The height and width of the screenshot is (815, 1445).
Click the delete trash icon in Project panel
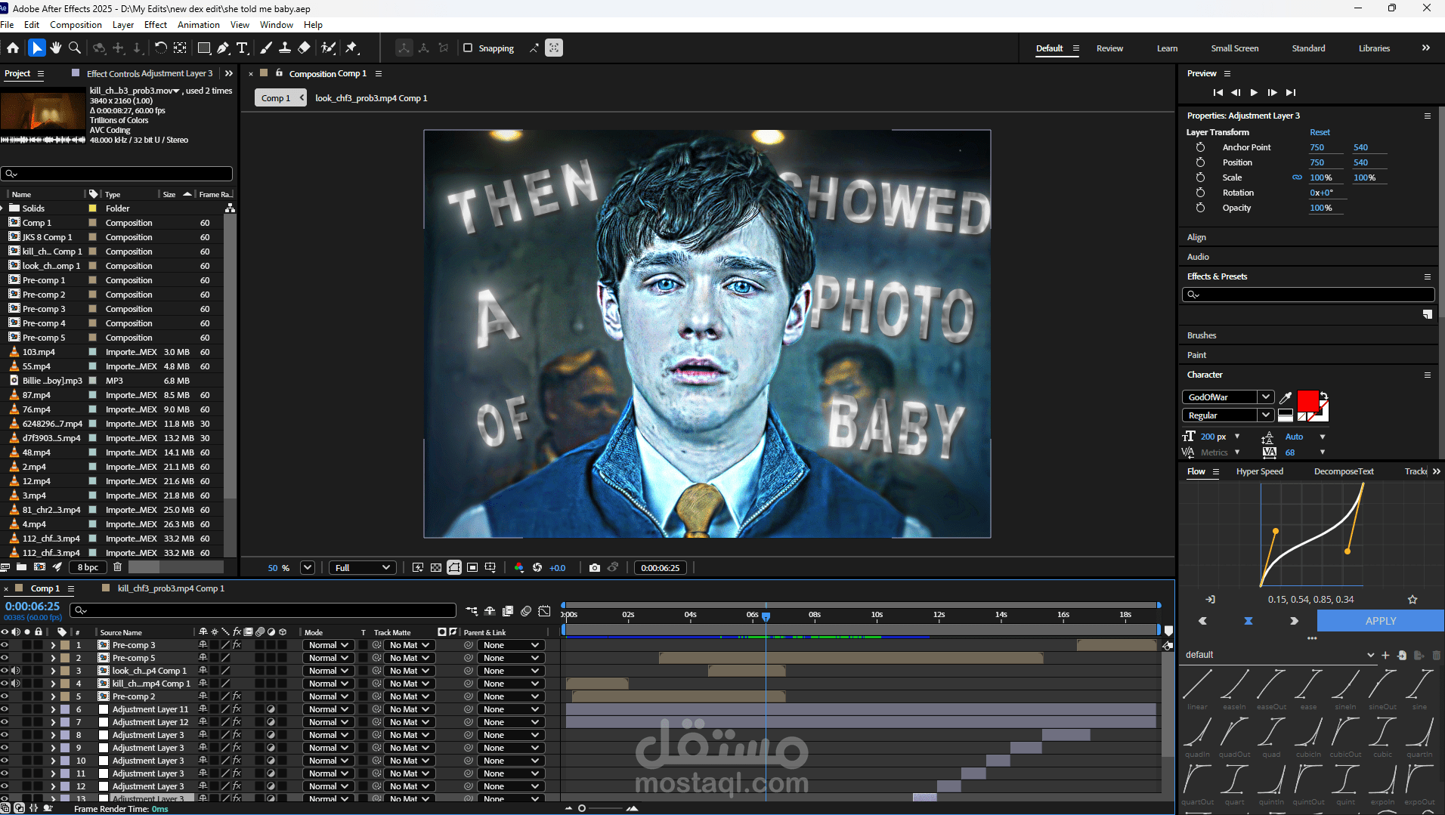117,566
